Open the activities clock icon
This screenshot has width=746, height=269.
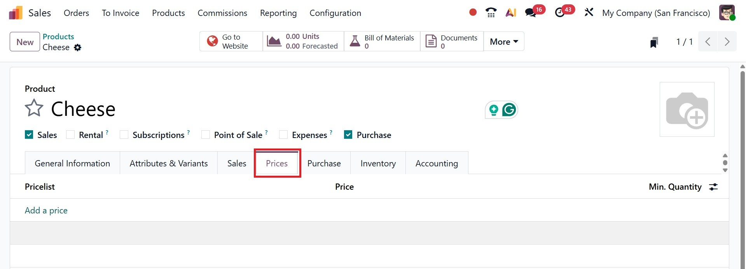point(560,13)
